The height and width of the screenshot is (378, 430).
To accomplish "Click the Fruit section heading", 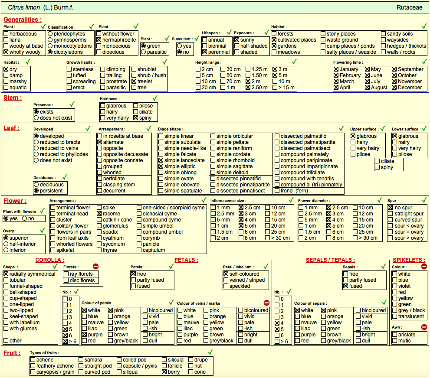I will (12, 353).
